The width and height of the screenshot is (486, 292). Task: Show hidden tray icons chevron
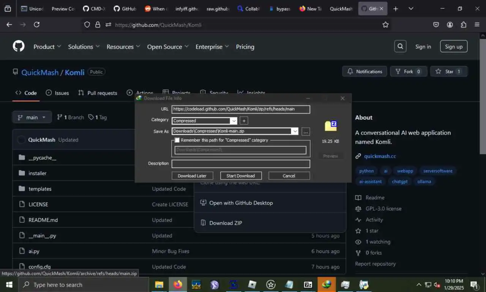click(419, 285)
